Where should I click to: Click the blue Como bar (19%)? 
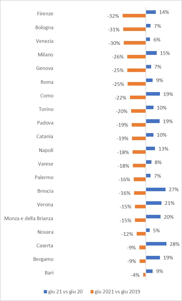153,94
